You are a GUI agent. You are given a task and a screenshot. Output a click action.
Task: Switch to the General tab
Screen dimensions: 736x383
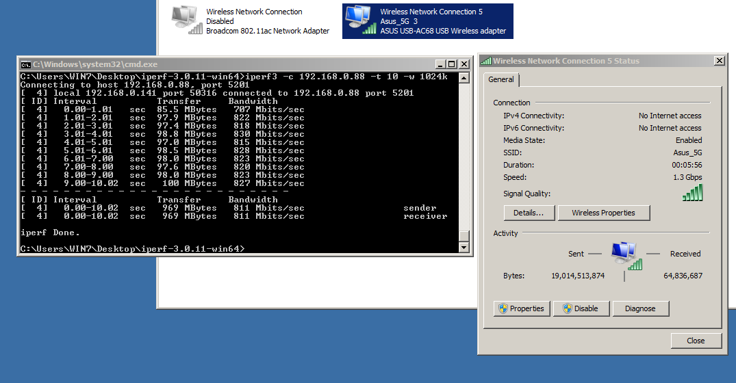[501, 80]
